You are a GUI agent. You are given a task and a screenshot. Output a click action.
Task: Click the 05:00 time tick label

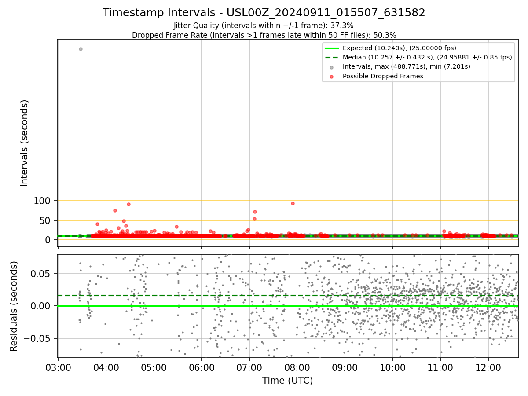154,367
